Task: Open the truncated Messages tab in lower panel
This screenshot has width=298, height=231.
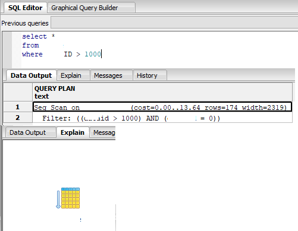Action: coord(103,132)
